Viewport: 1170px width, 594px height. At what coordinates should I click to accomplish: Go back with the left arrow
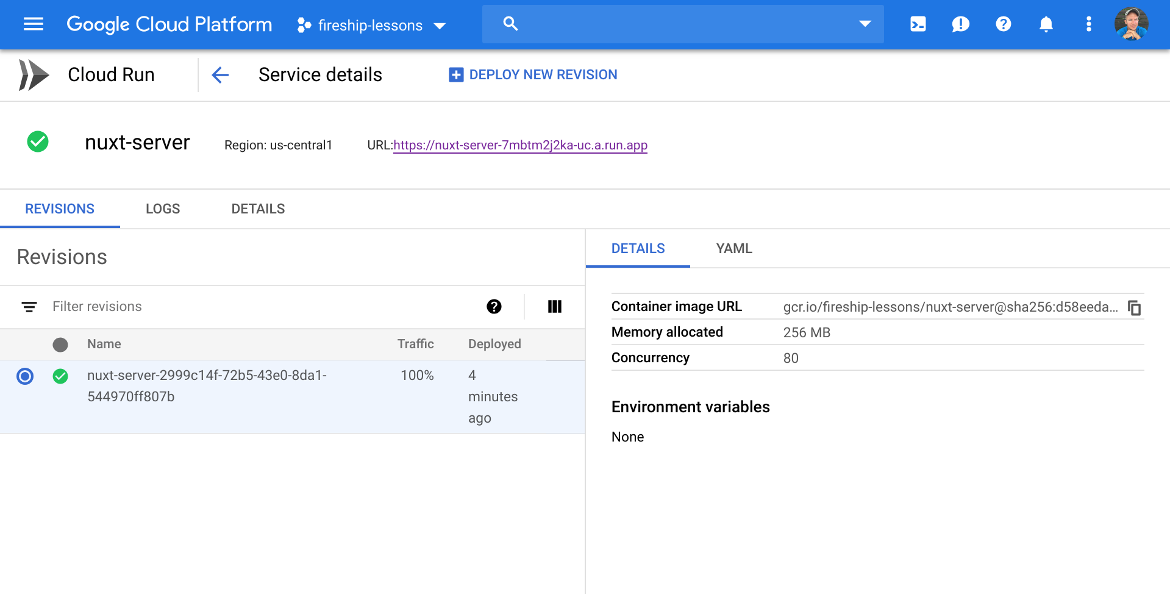(x=220, y=75)
